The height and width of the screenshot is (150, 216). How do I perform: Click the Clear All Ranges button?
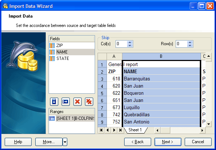(x=89, y=102)
